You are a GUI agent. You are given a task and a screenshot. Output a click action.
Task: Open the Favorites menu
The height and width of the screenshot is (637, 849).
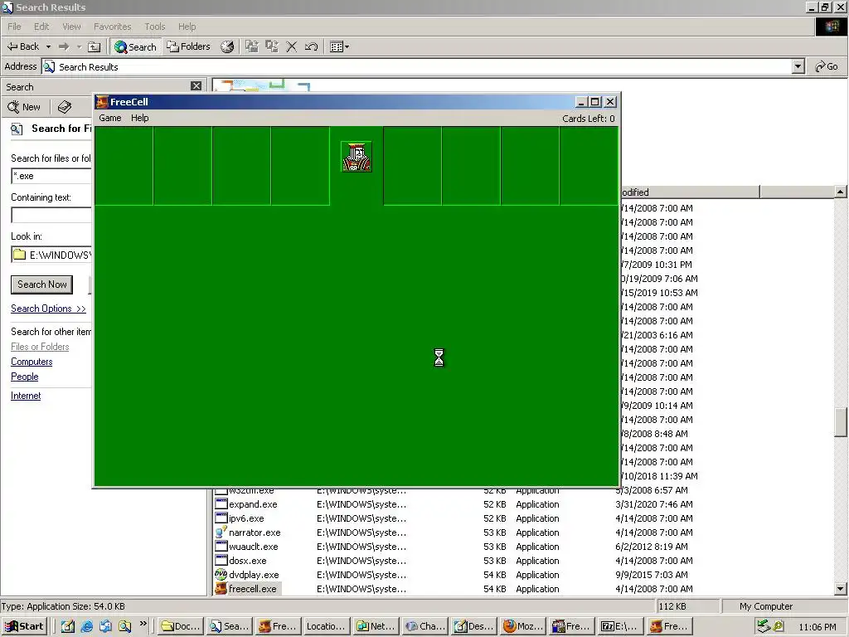click(x=112, y=27)
